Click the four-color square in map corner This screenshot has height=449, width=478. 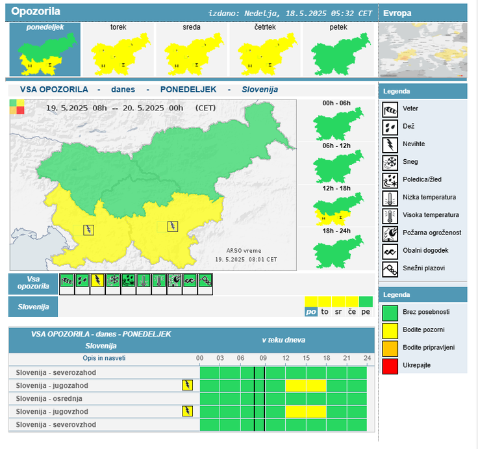click(17, 107)
